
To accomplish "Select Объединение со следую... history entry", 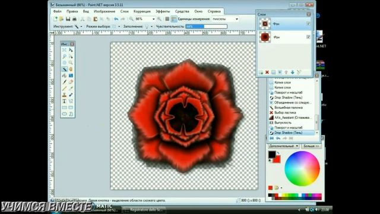I will (292, 102).
